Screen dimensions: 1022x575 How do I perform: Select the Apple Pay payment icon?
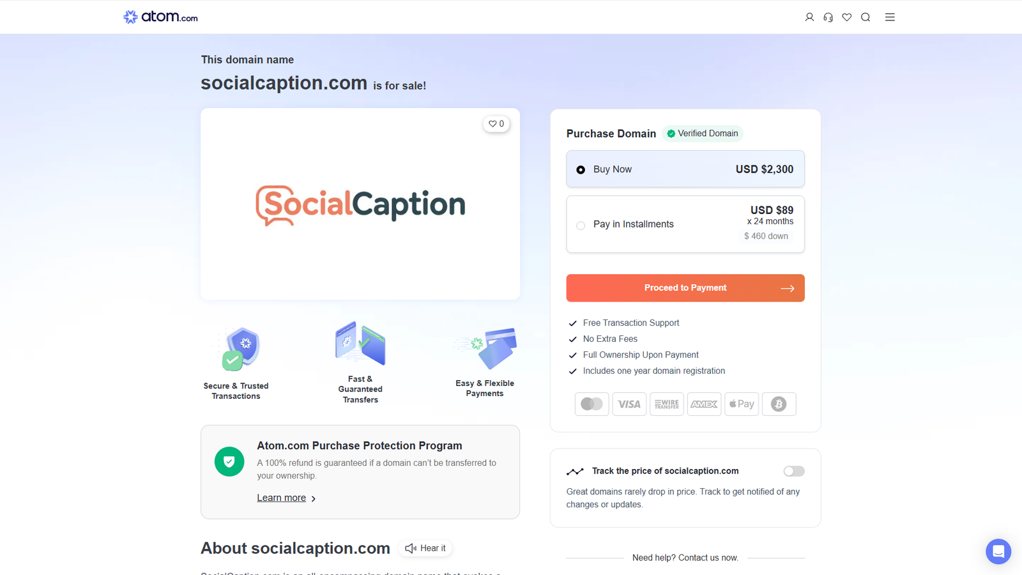[742, 404]
